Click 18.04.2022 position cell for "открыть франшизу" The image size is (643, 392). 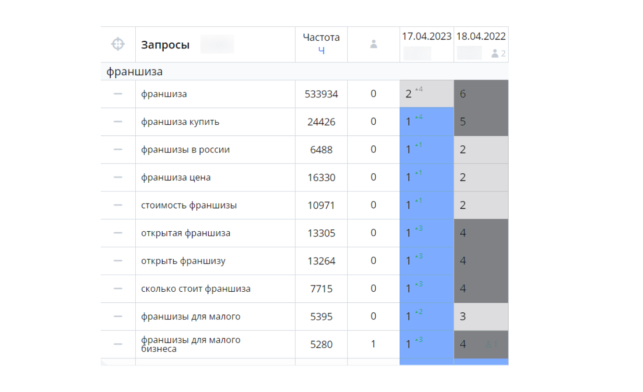pyautogui.click(x=481, y=261)
